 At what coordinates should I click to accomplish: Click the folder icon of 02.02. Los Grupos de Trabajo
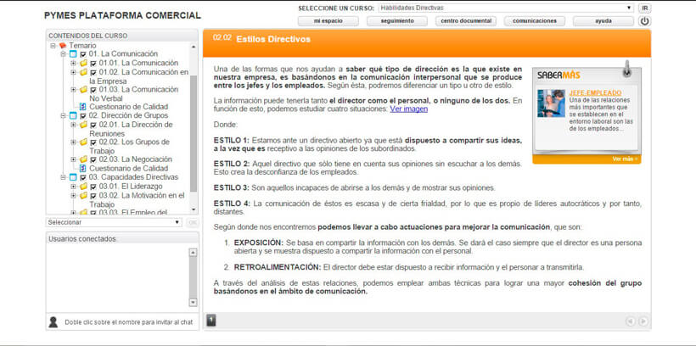(83, 142)
